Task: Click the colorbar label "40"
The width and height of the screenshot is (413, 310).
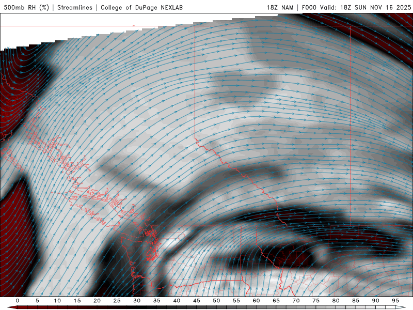Action: coord(177,301)
